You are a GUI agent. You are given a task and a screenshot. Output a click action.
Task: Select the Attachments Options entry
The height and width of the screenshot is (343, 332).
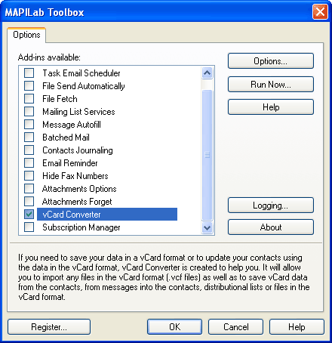[79, 189]
